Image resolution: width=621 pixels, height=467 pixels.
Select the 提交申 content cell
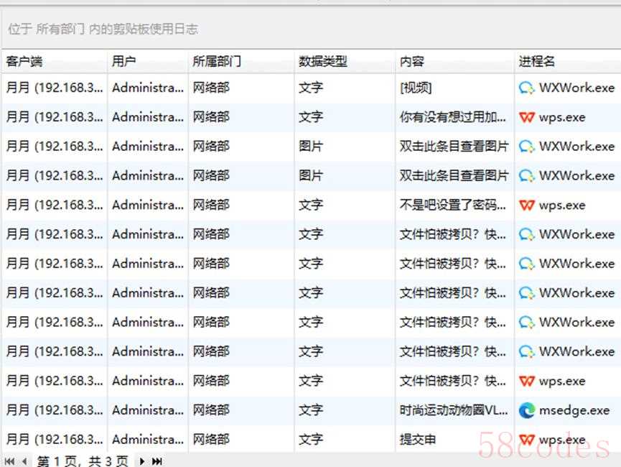[418, 440]
